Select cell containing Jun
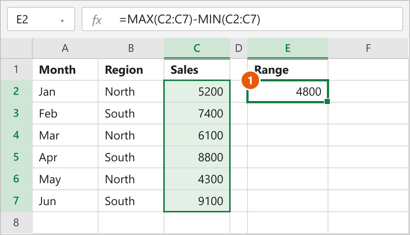Screen dimensions: 410x235 point(65,201)
